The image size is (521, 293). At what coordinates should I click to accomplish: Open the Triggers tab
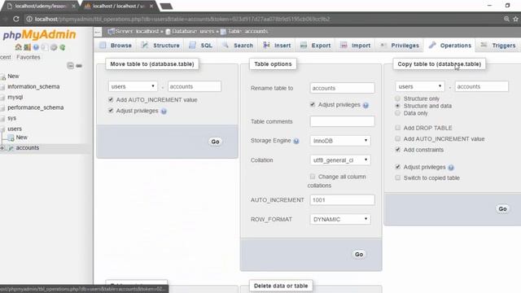pyautogui.click(x=498, y=46)
